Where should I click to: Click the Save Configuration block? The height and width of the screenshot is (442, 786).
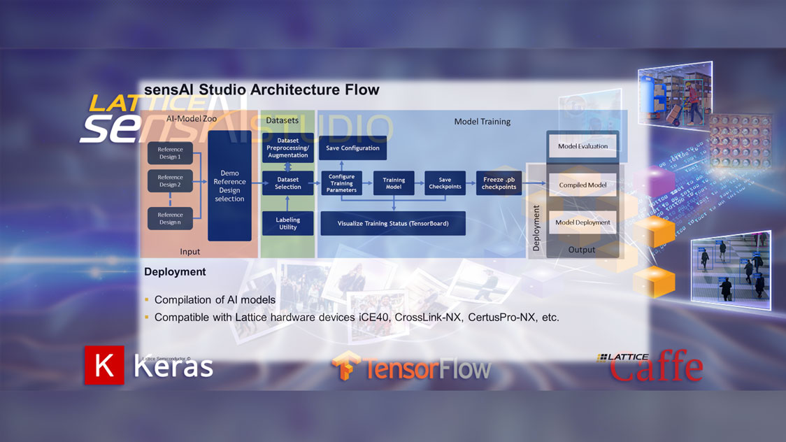[353, 148]
